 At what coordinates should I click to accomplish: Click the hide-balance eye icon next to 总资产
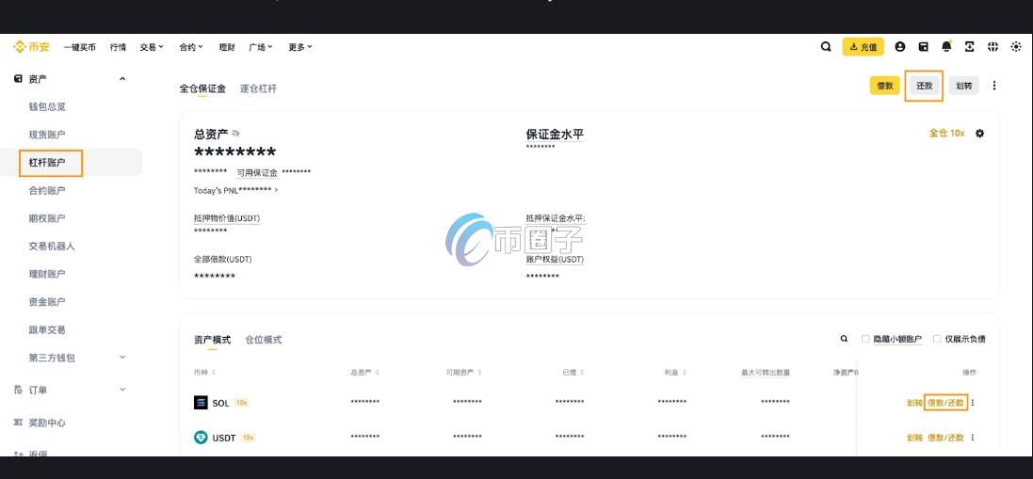(235, 134)
